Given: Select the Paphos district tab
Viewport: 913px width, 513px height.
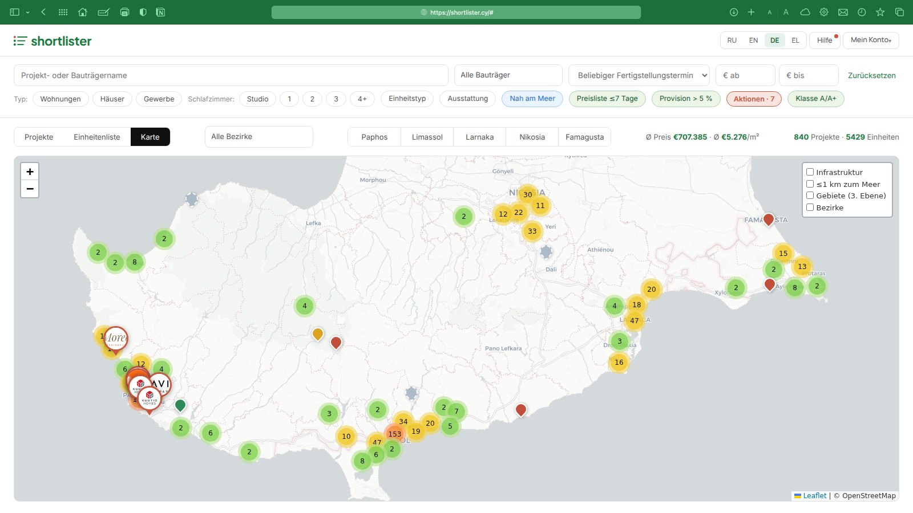Looking at the screenshot, I should [374, 137].
